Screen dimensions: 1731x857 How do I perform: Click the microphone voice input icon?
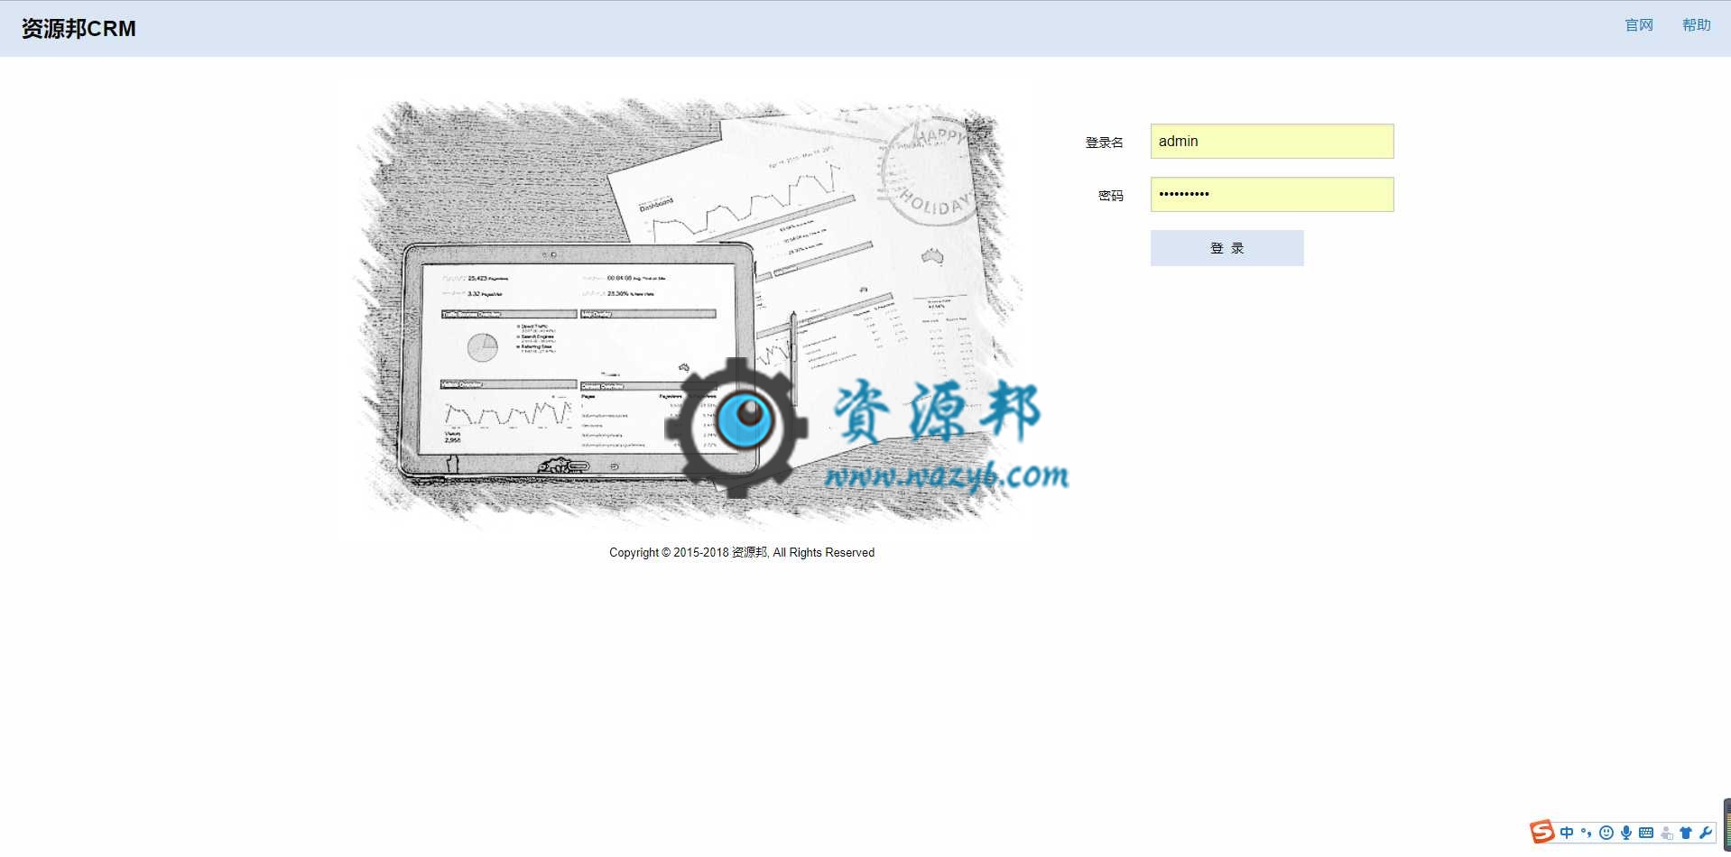point(1625,833)
